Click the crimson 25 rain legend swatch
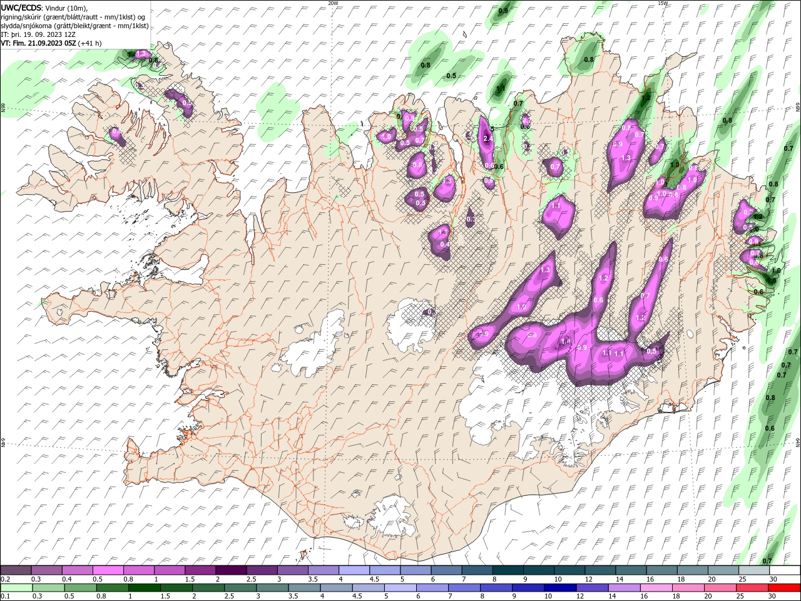Screen dimensions: 801x601 [752, 588]
